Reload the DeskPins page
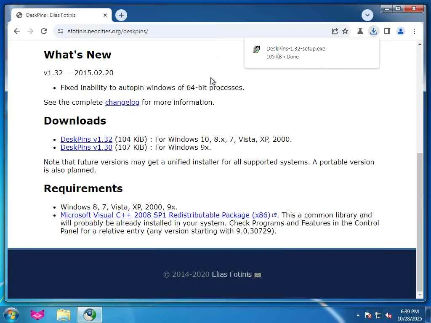The width and height of the screenshot is (431, 323). point(44,31)
